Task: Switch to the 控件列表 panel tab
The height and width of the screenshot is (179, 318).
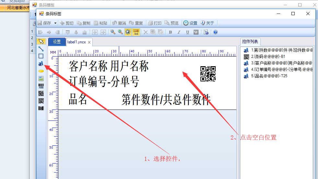Action: pos(250,42)
